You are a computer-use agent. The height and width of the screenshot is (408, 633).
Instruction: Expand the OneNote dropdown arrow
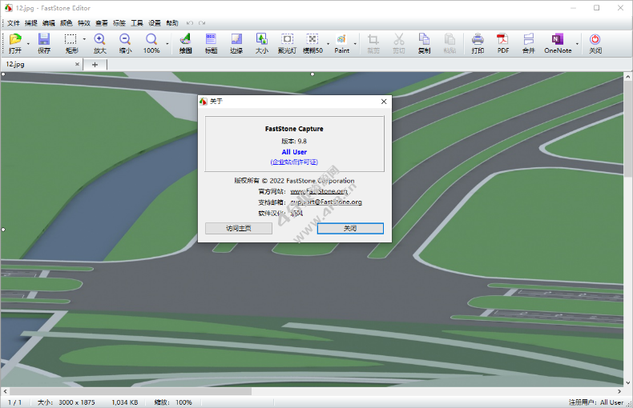578,43
